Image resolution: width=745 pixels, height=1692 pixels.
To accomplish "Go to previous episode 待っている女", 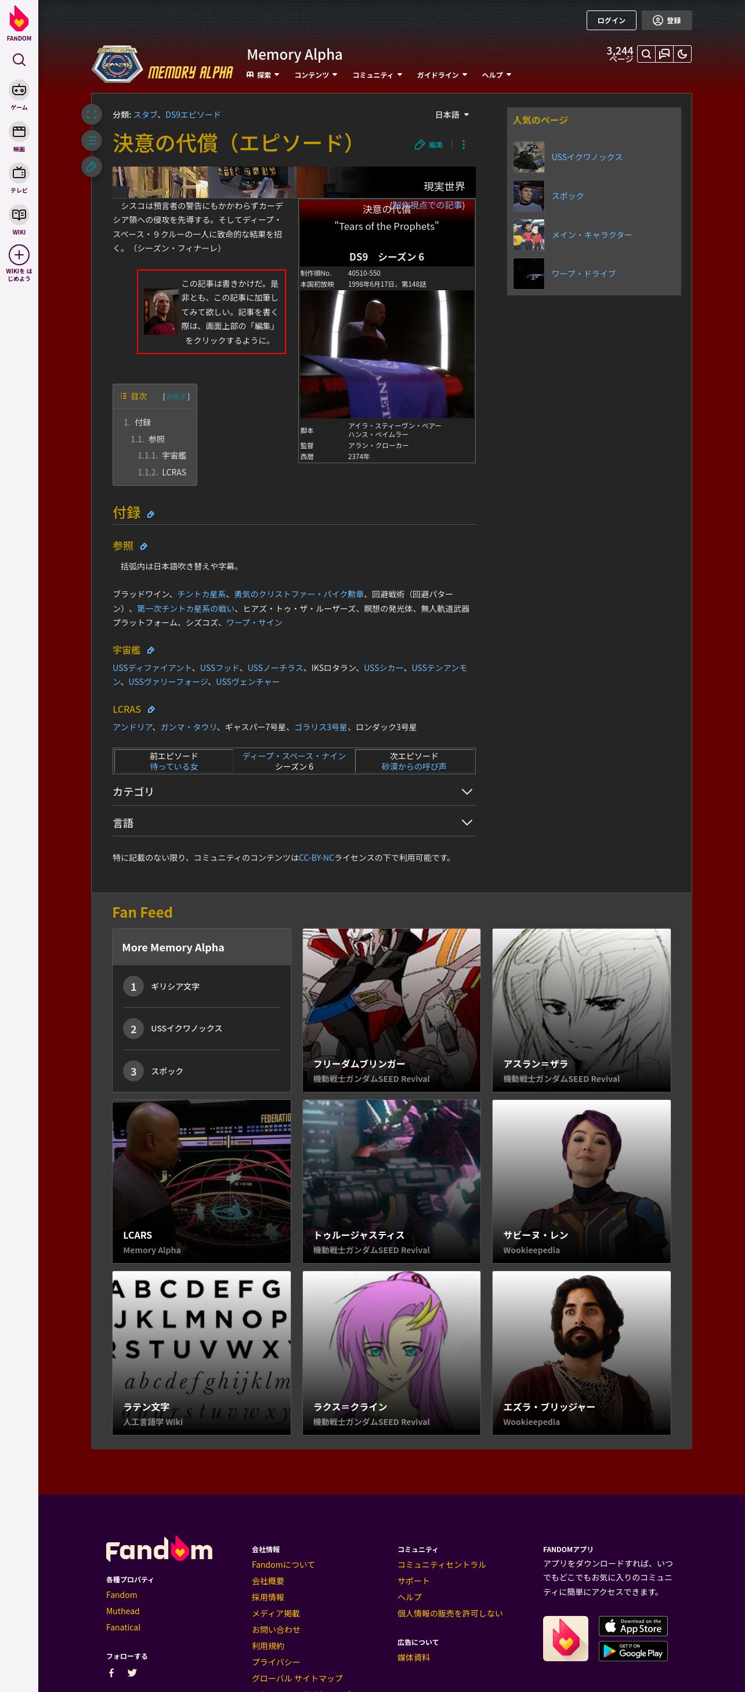I will (x=174, y=767).
